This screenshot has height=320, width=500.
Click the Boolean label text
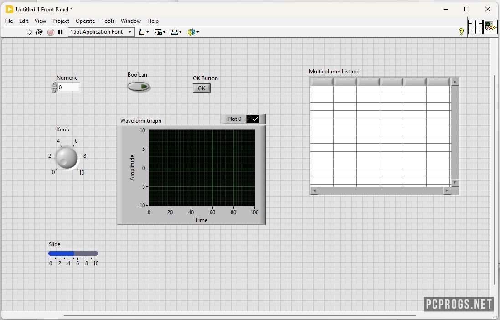138,75
